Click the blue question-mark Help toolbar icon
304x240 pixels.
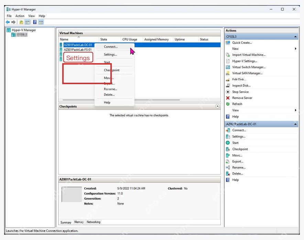click(x=35, y=22)
